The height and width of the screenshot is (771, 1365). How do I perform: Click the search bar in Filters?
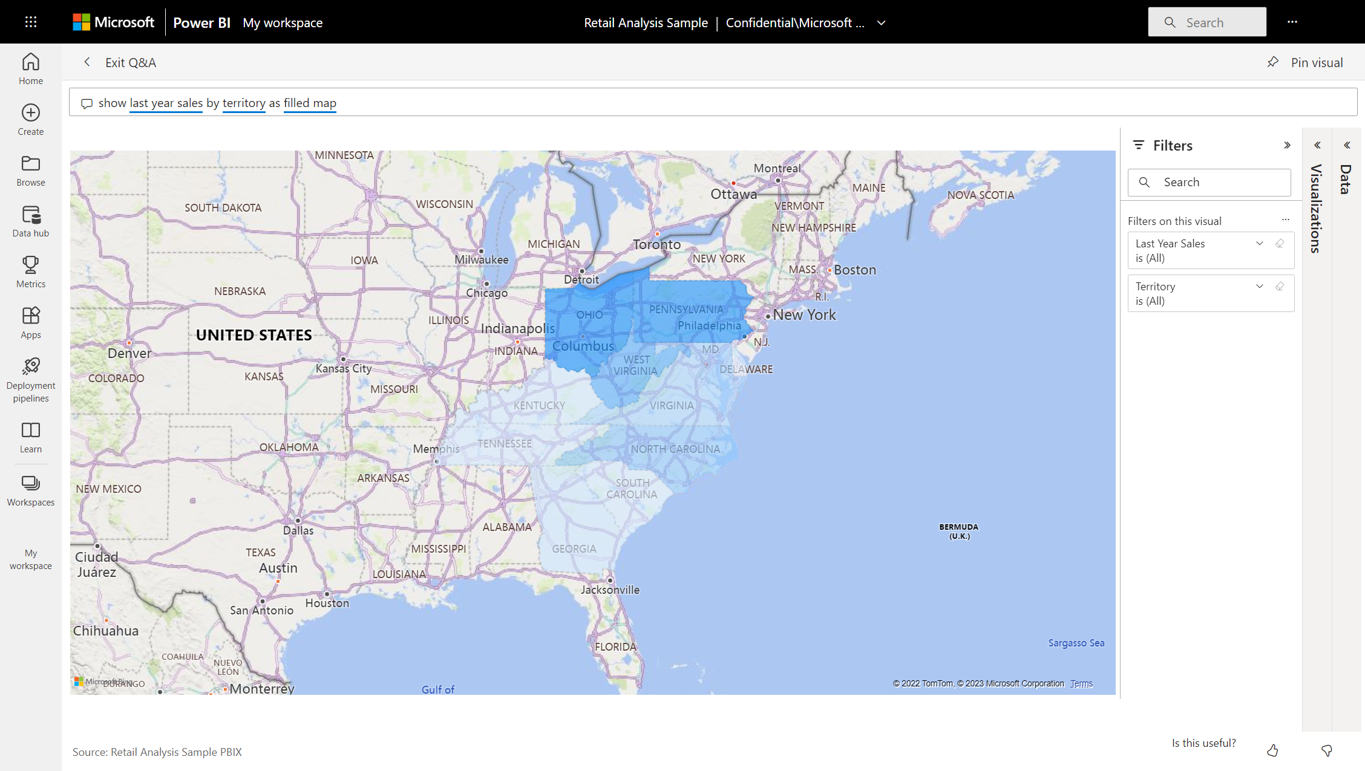(x=1210, y=182)
